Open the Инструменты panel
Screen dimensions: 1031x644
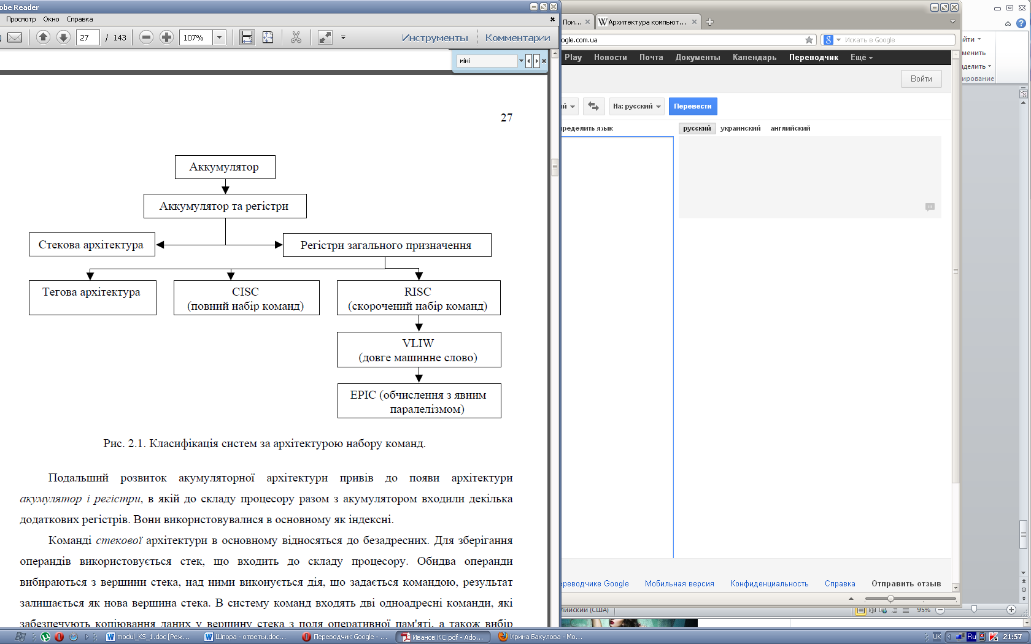pyautogui.click(x=434, y=37)
